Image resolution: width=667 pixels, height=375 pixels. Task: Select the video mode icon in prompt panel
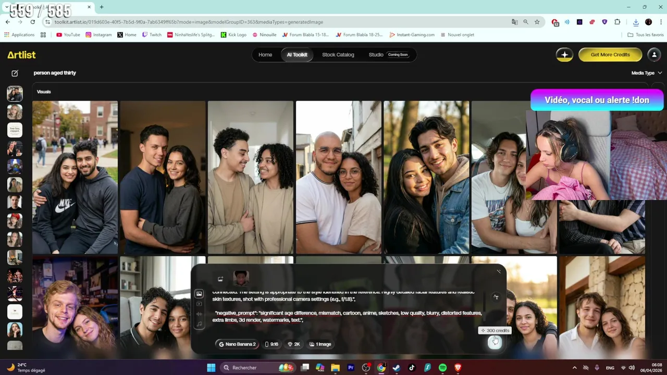199,304
